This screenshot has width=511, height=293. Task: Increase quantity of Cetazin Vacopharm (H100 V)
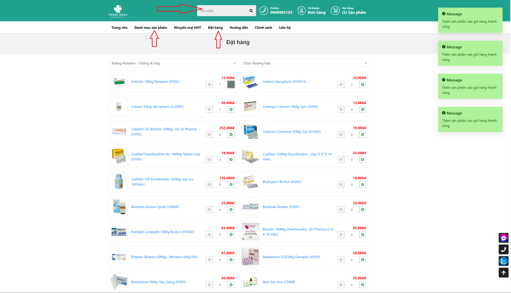click(362, 84)
